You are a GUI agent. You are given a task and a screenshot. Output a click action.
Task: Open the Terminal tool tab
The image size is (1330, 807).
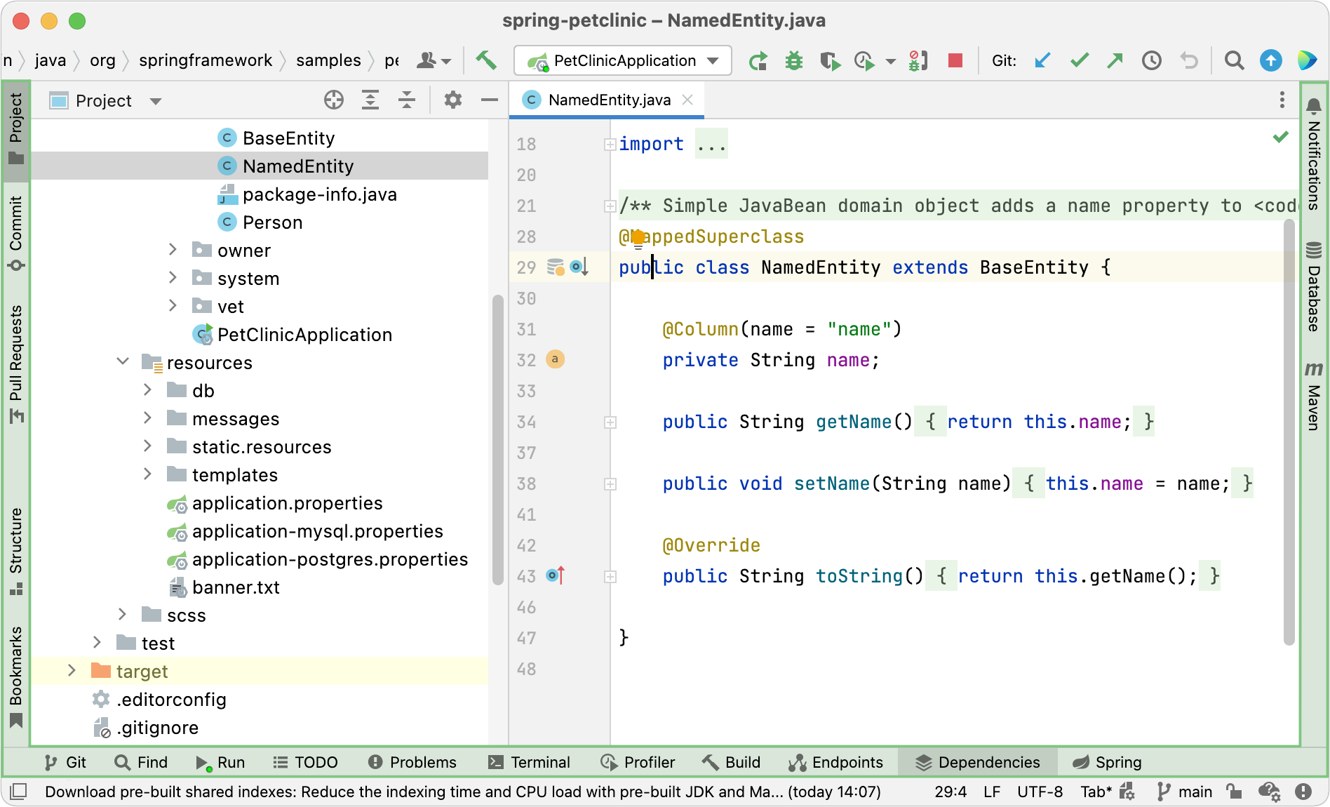pyautogui.click(x=530, y=762)
